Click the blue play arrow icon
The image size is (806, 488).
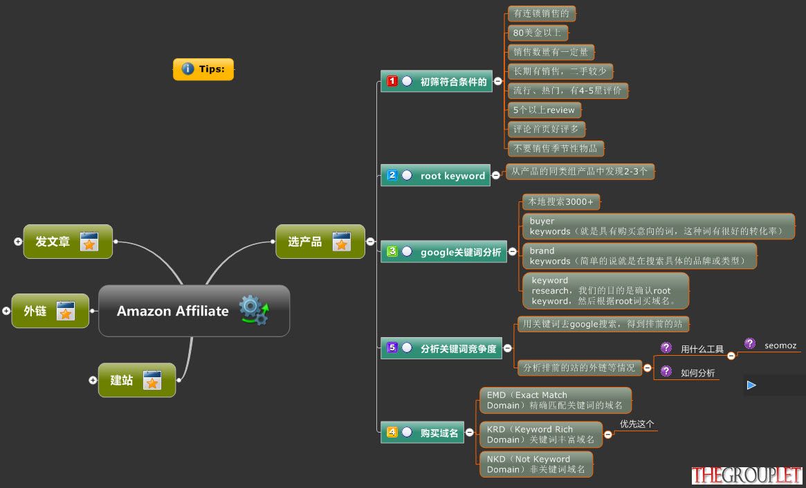pyautogui.click(x=751, y=385)
